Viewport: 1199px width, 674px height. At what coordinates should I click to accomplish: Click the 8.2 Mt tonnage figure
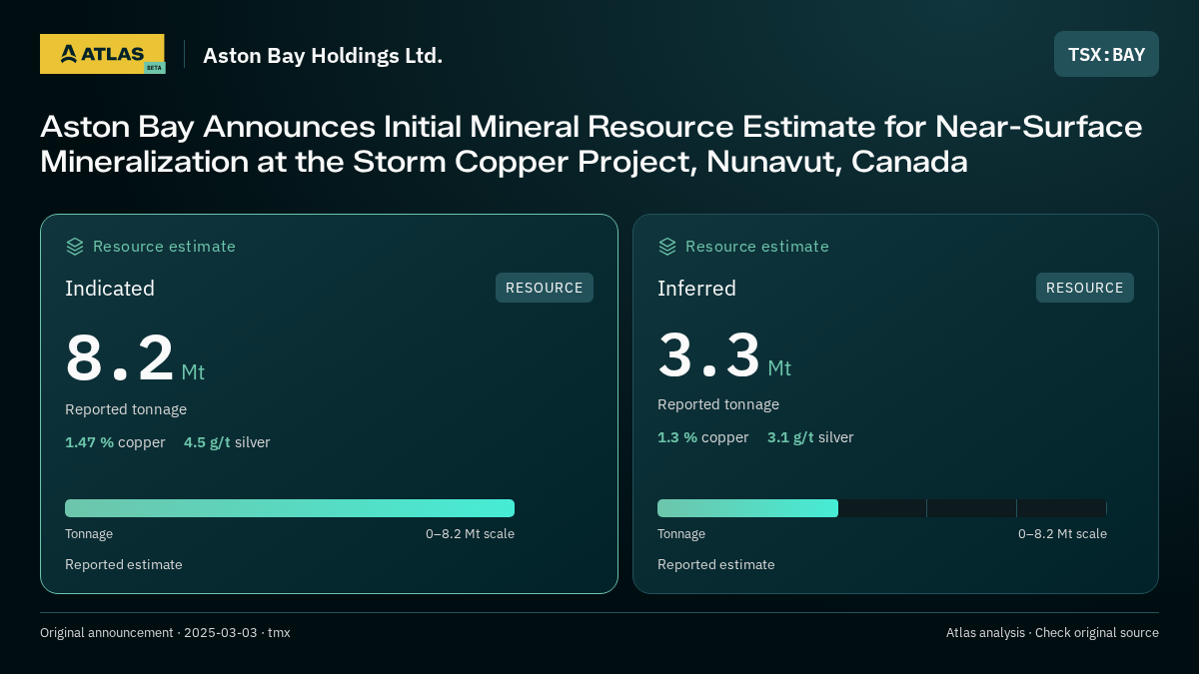pos(135,357)
